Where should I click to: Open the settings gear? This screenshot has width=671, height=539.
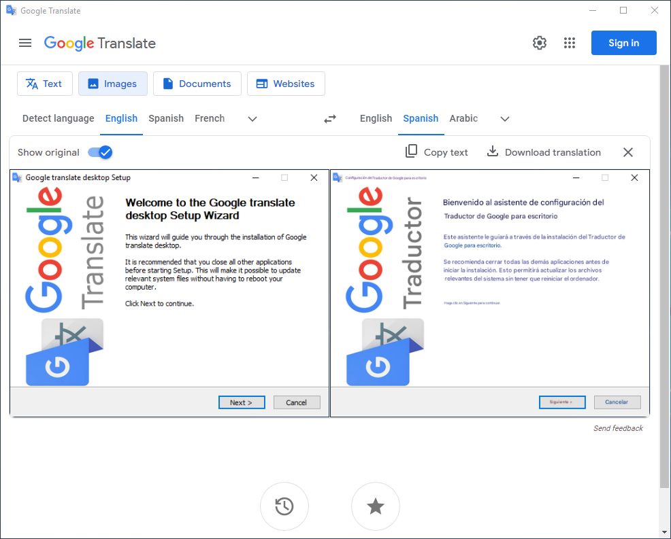(x=539, y=43)
